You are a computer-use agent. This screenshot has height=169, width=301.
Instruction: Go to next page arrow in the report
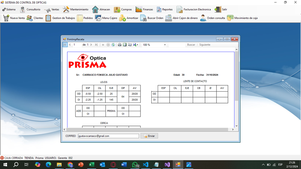[x=91, y=45]
